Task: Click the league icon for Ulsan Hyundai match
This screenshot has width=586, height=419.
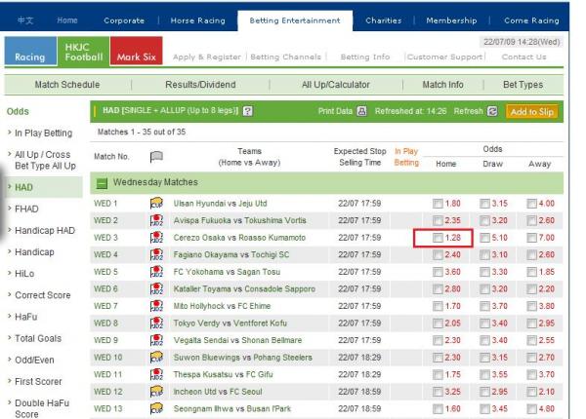Action: tap(155, 204)
